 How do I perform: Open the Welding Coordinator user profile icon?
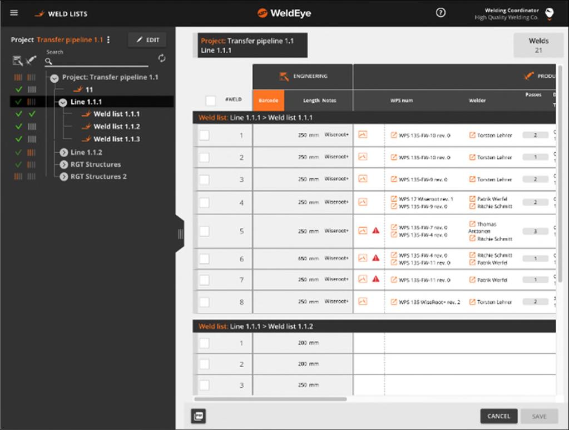[x=550, y=14]
